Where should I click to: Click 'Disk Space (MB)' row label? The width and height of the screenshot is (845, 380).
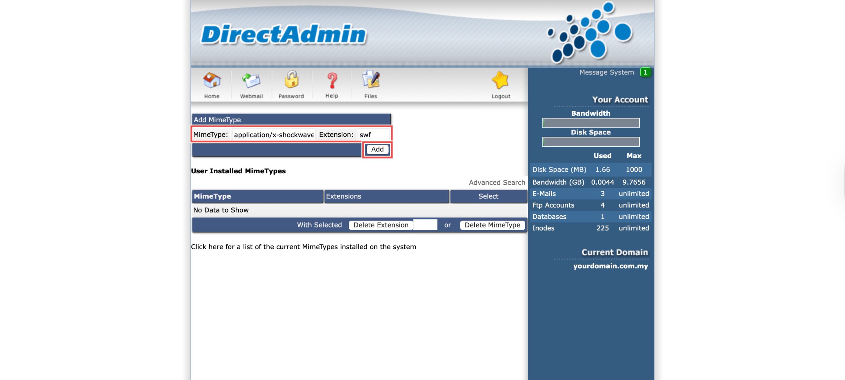pyautogui.click(x=559, y=170)
